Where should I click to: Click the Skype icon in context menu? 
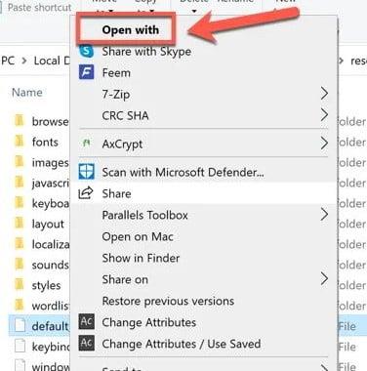(87, 51)
